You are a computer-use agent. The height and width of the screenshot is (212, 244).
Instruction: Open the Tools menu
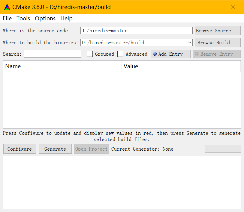pos(23,18)
